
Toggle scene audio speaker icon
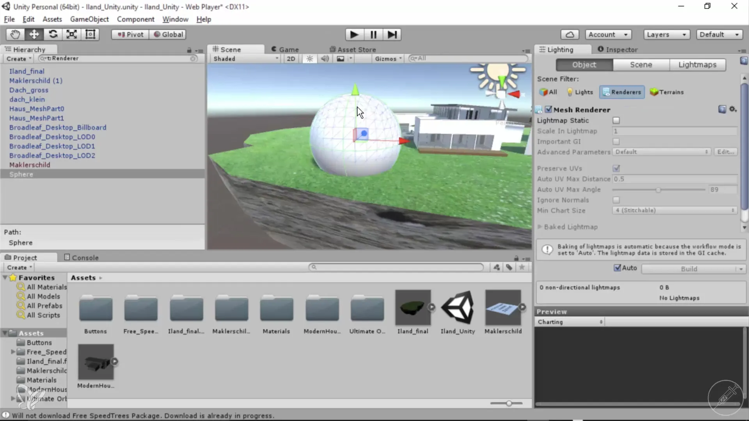325,58
